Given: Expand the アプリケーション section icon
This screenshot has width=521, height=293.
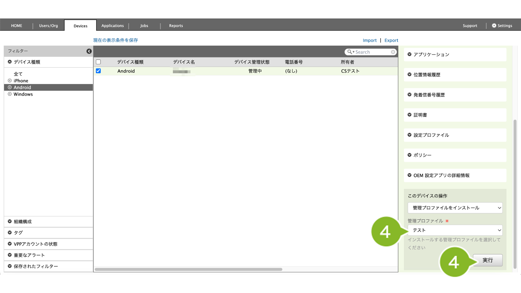Looking at the screenshot, I should (x=409, y=54).
